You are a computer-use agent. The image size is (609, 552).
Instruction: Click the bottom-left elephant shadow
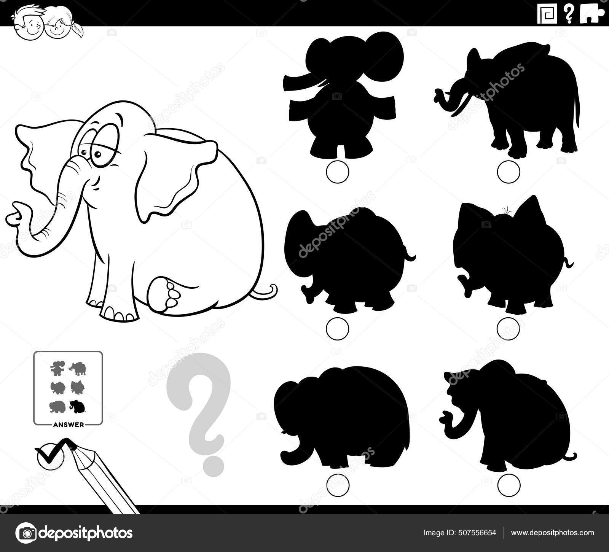pos(341,417)
